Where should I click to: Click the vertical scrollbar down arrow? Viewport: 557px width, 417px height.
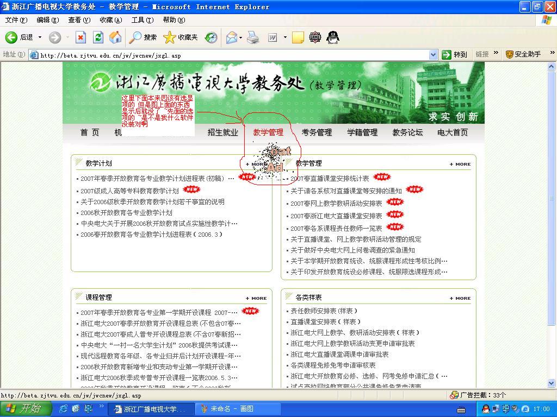tap(552, 383)
